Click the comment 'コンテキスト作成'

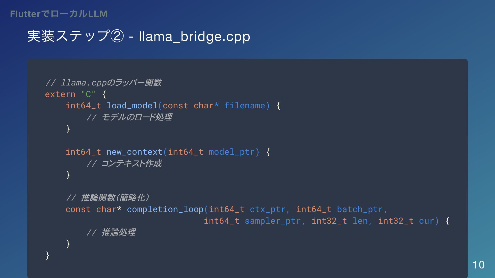coord(131,163)
